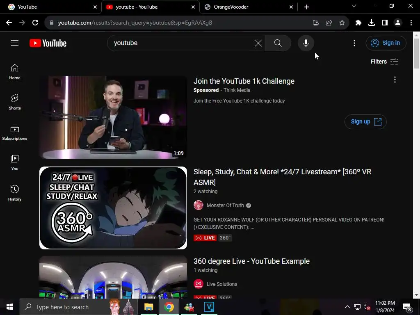420x315 pixels.
Task: Toggle the Chrome side panel icon
Action: click(x=385, y=23)
